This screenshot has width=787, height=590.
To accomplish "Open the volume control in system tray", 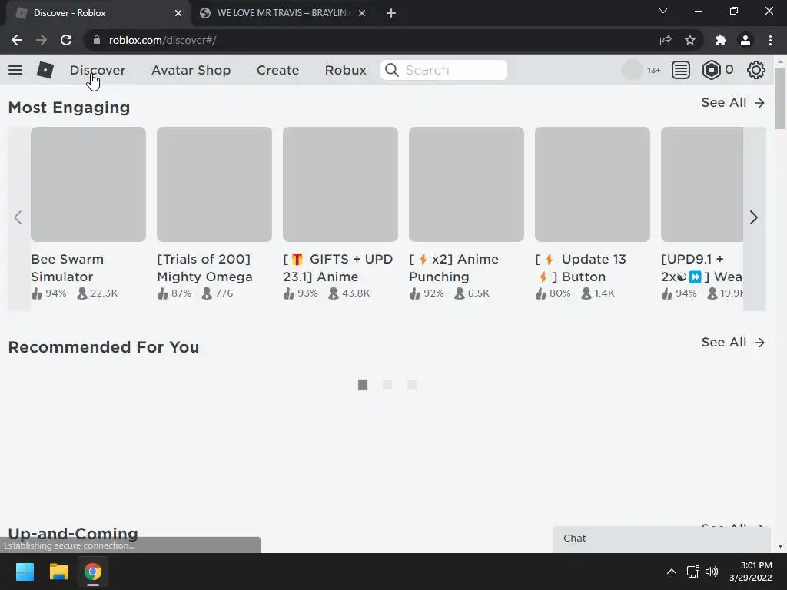I will coord(712,572).
